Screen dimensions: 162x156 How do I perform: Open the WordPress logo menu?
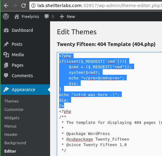[x=6, y=16]
